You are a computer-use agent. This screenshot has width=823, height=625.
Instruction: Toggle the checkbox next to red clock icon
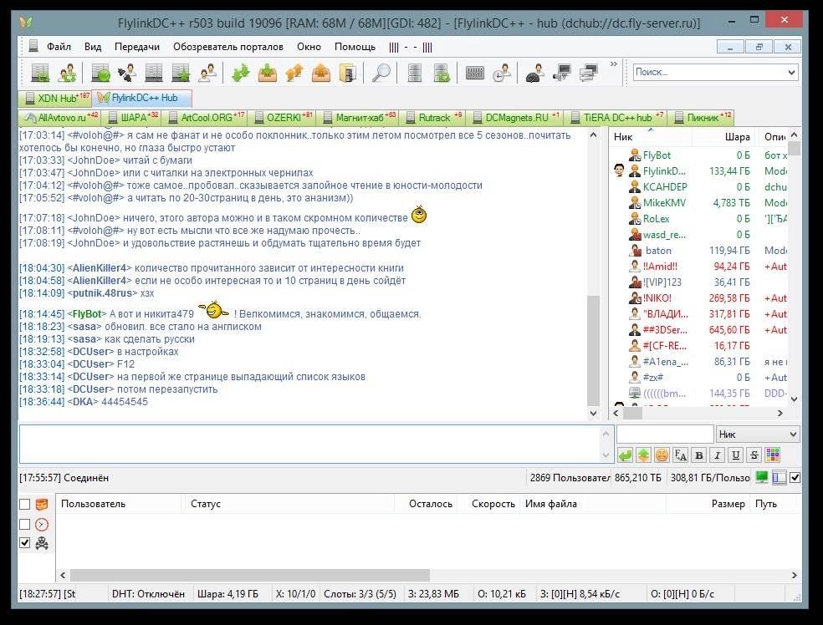(24, 525)
